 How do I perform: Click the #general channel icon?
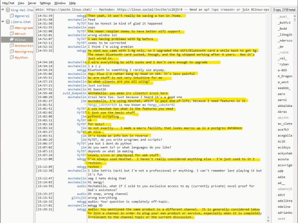12,16
